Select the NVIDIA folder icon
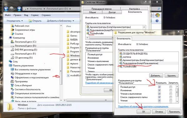This screenshot has width=187, height=118. coord(68,40)
